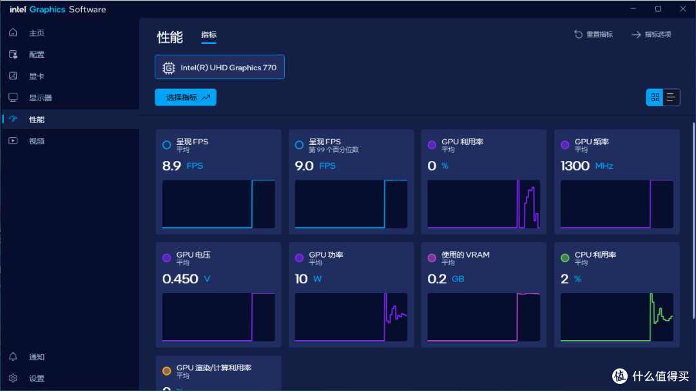Toggle the CPU 利用率 green indicator

[565, 258]
